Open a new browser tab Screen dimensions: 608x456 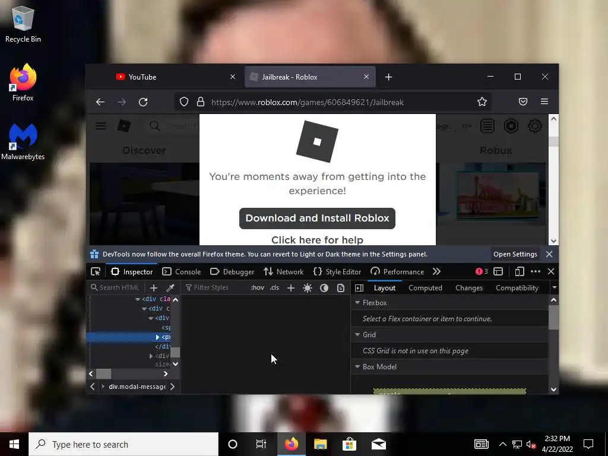[388, 77]
